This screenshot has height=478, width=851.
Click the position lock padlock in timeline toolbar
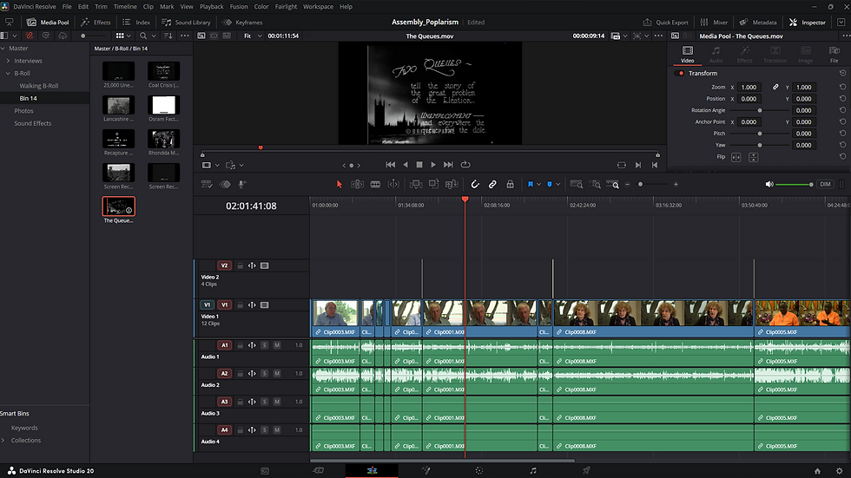point(509,184)
